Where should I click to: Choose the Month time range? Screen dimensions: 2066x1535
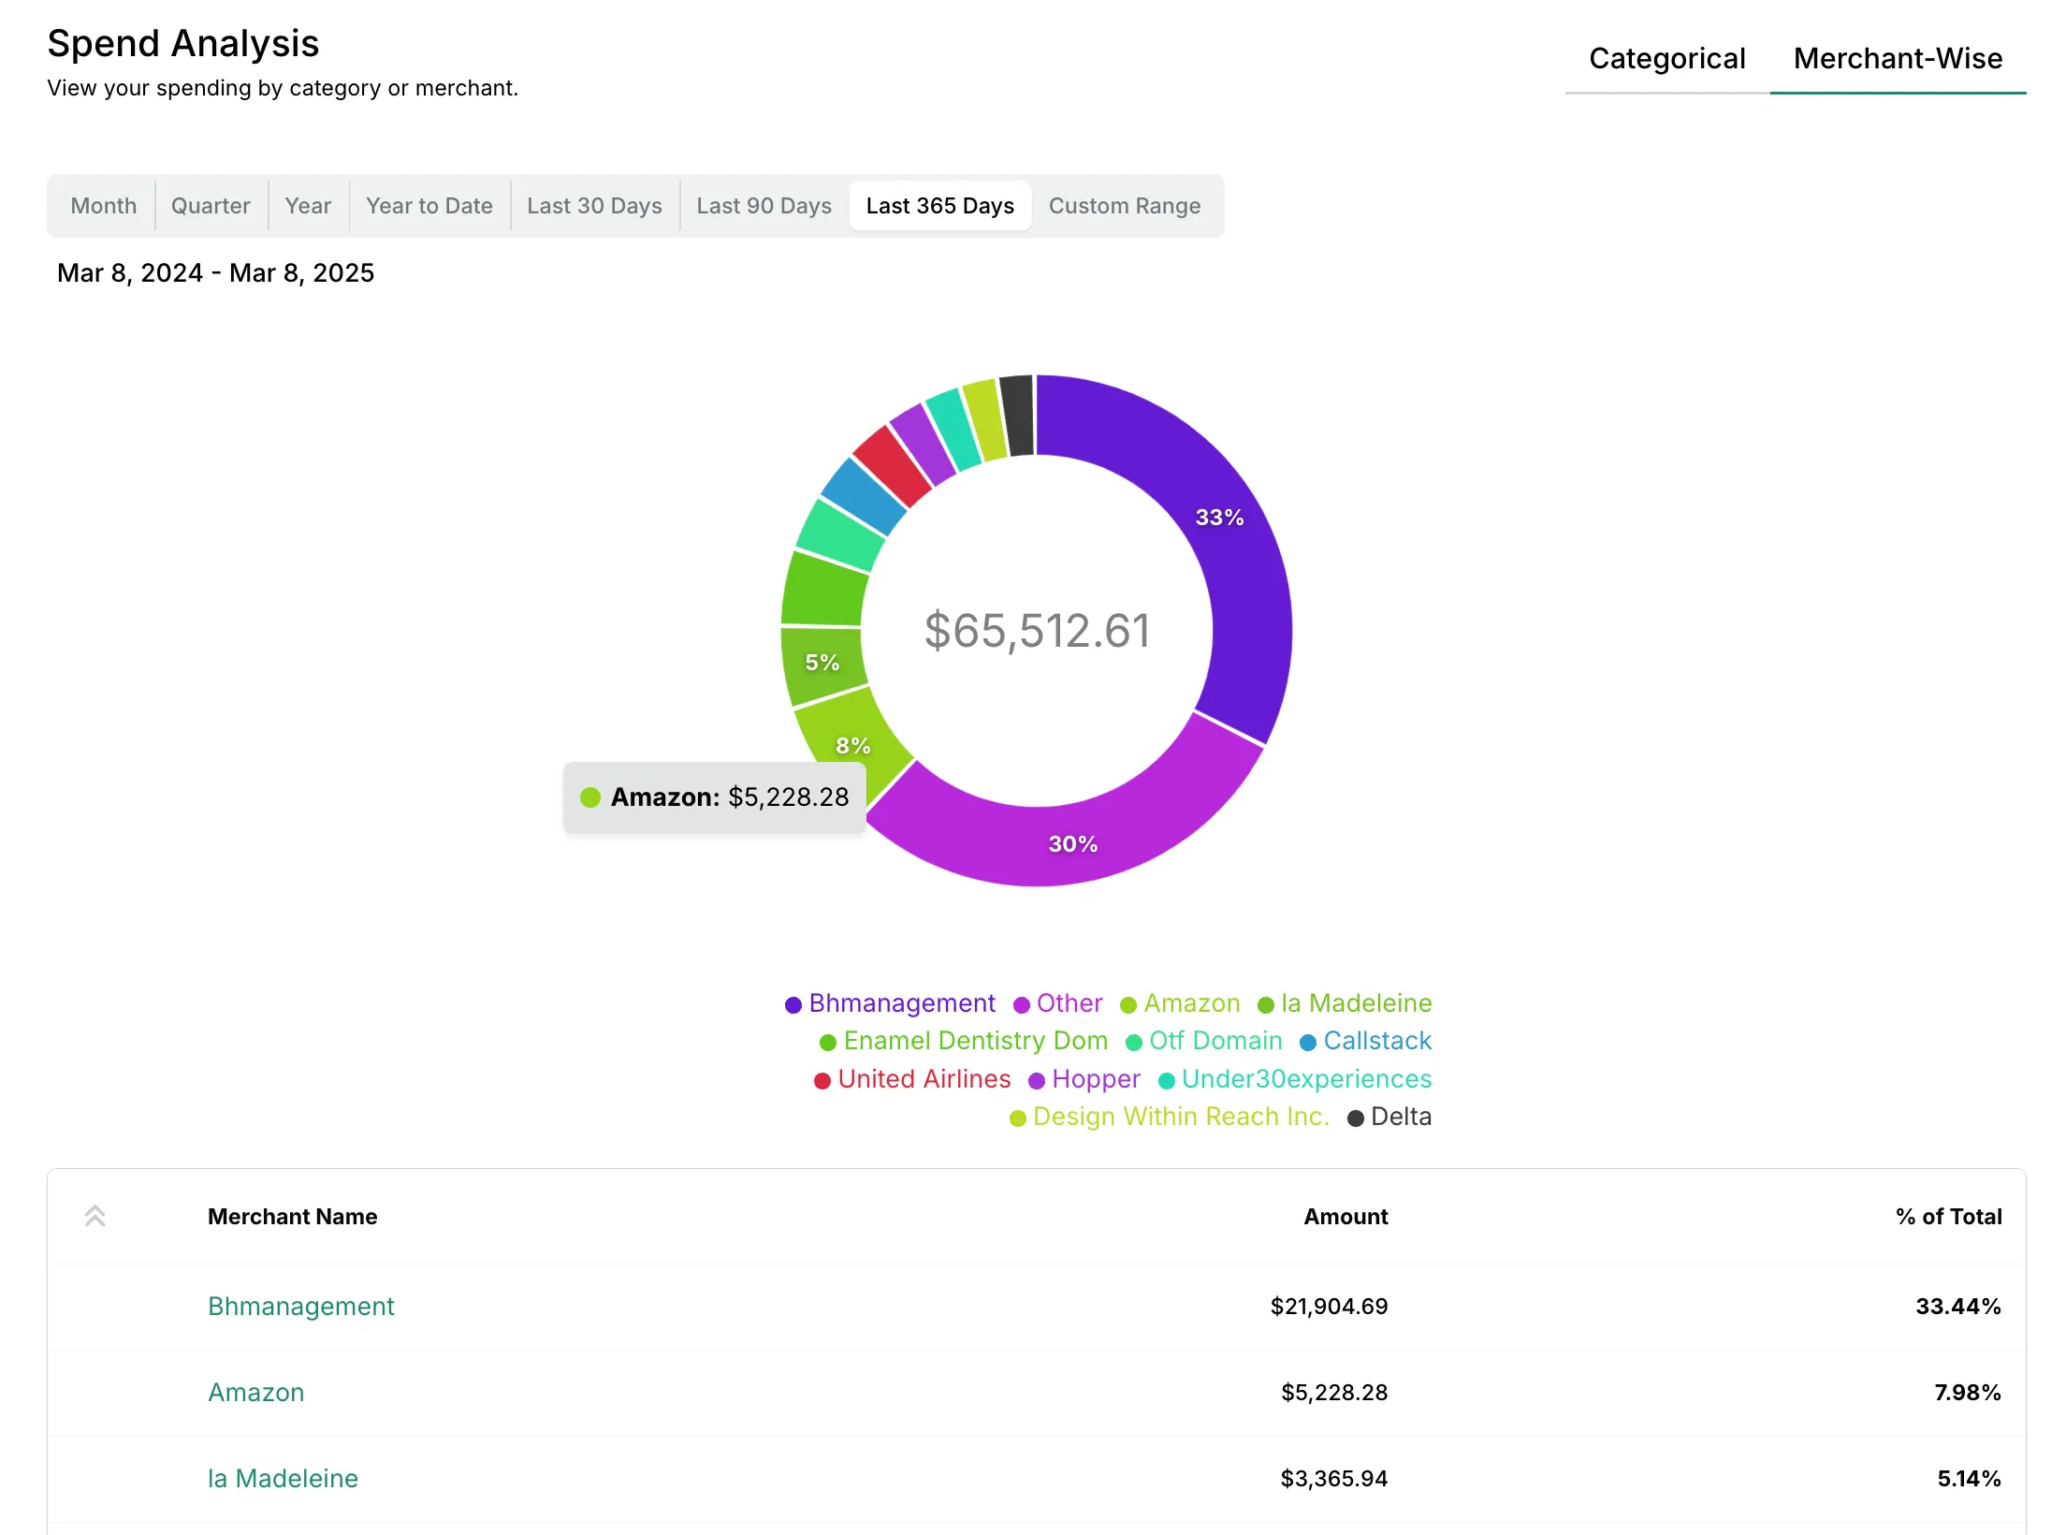click(103, 206)
